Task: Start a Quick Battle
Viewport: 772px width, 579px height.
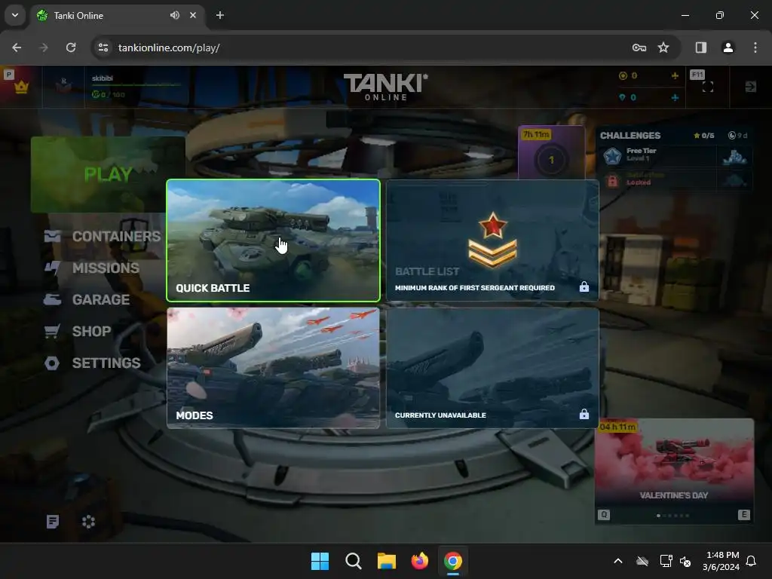Action: pos(273,240)
